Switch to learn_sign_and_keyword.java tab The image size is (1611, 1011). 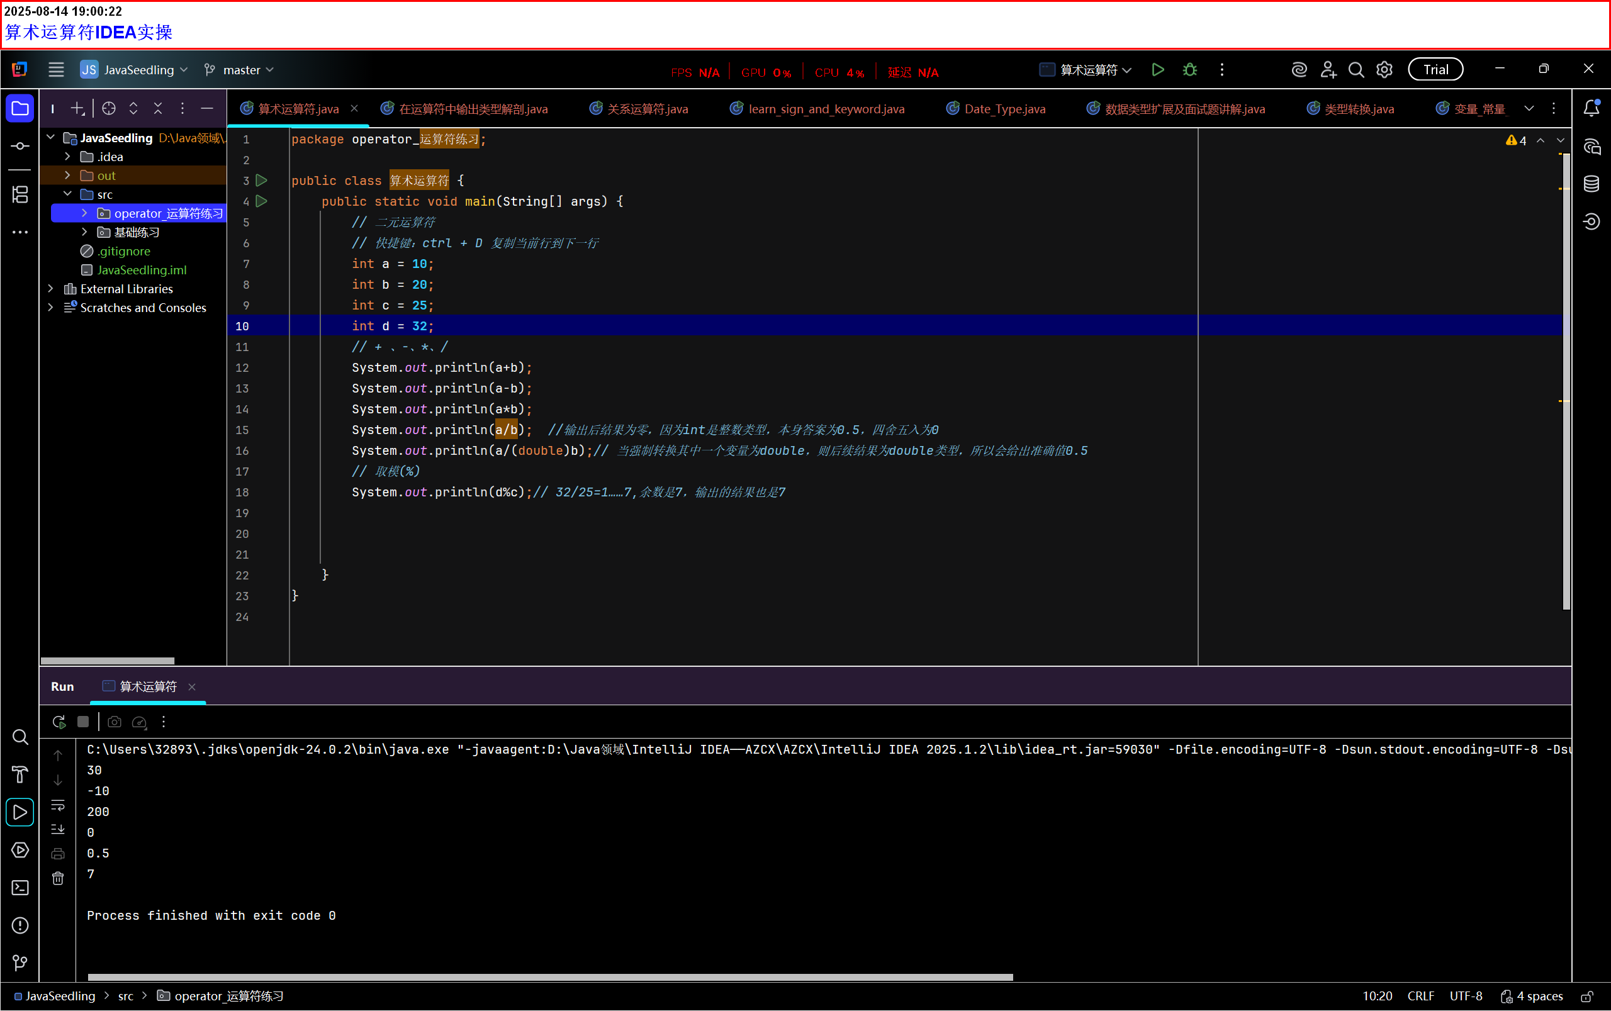coord(817,109)
